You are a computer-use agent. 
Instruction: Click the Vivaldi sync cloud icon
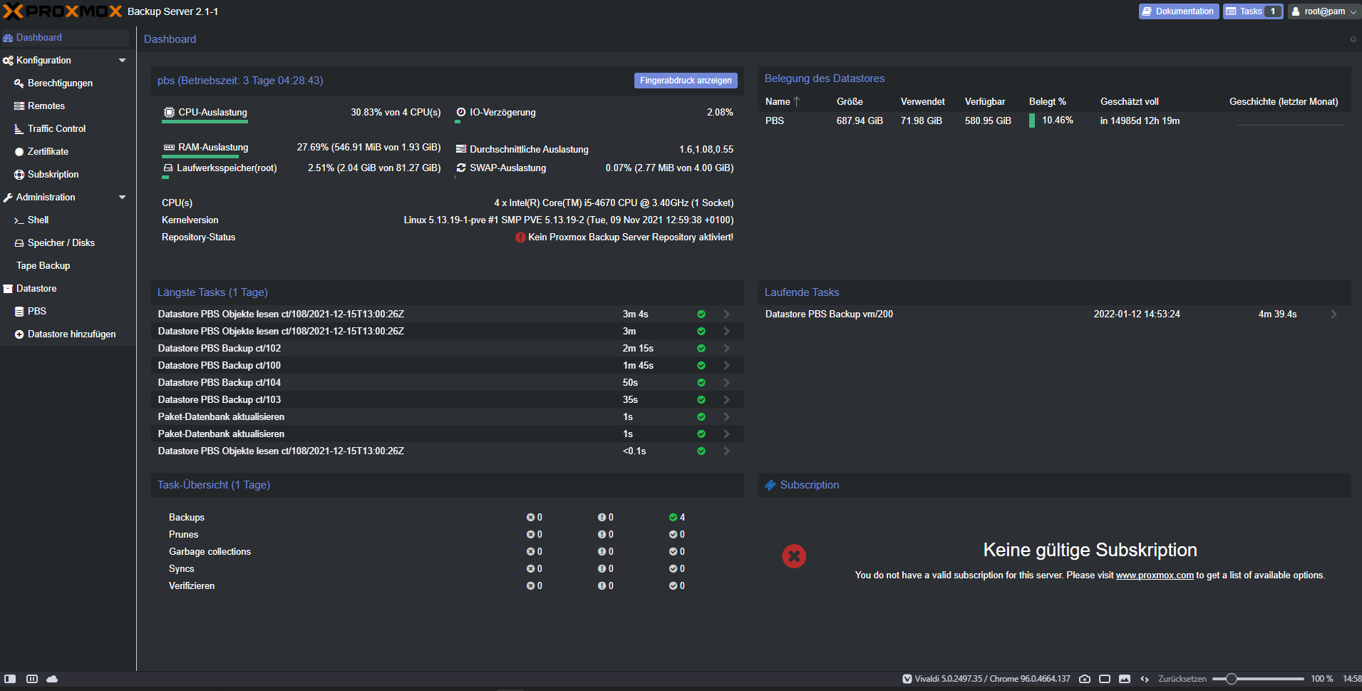[52, 679]
